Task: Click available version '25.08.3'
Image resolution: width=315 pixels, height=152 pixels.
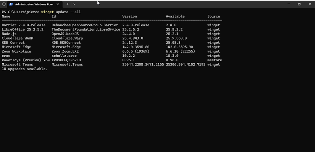Action: (x=173, y=43)
